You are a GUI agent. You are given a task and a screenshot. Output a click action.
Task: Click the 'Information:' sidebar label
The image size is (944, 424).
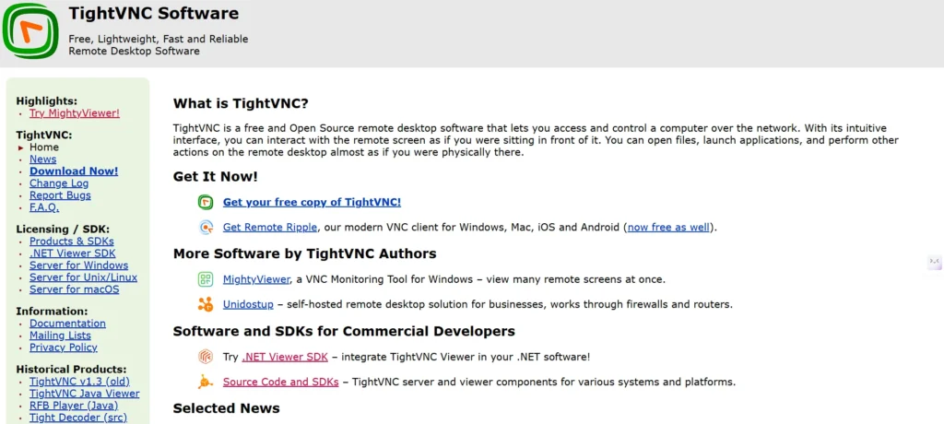click(53, 312)
